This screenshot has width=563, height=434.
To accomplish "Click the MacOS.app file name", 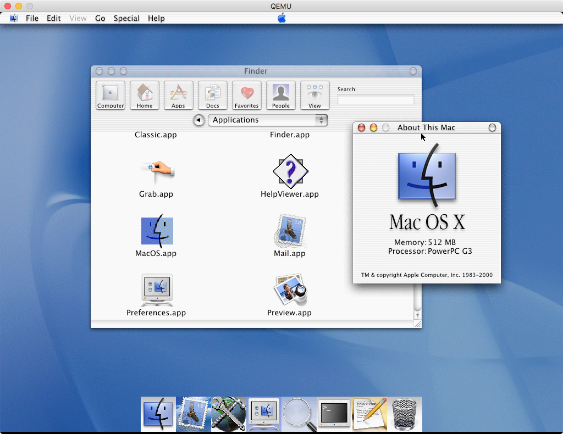I will pyautogui.click(x=156, y=254).
